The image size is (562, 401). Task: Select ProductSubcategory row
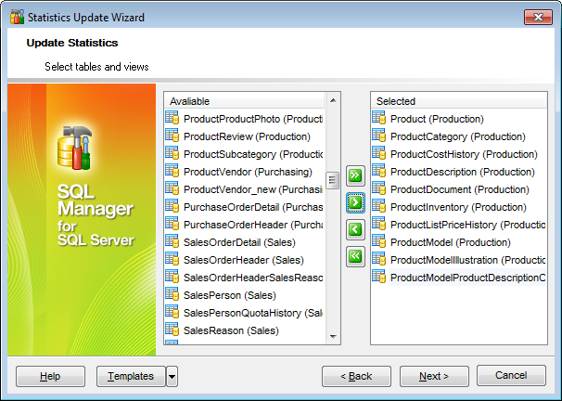[x=244, y=154]
